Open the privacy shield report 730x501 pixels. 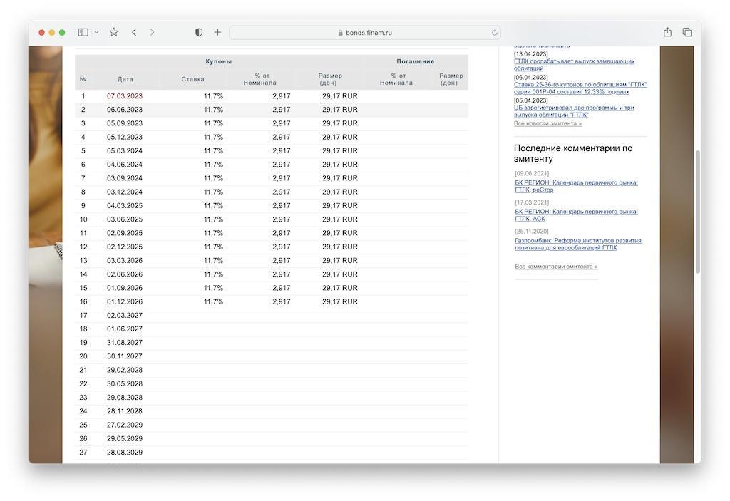point(199,32)
